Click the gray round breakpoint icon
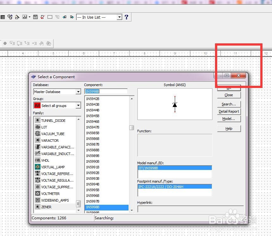 [5, 43]
